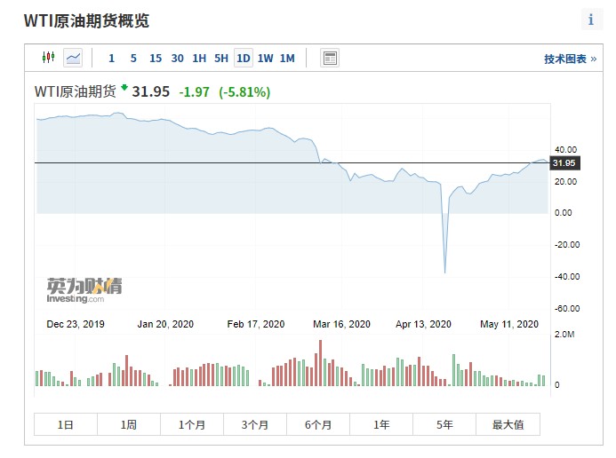The width and height of the screenshot is (616, 458).
Task: Set interval to 1H
Action: [x=199, y=59]
